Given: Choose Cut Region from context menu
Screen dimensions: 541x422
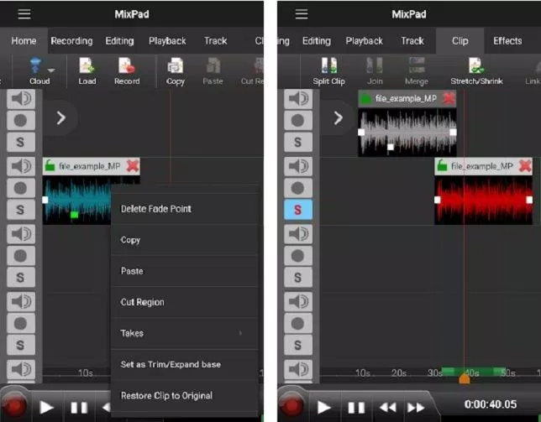Looking at the screenshot, I should (185, 302).
